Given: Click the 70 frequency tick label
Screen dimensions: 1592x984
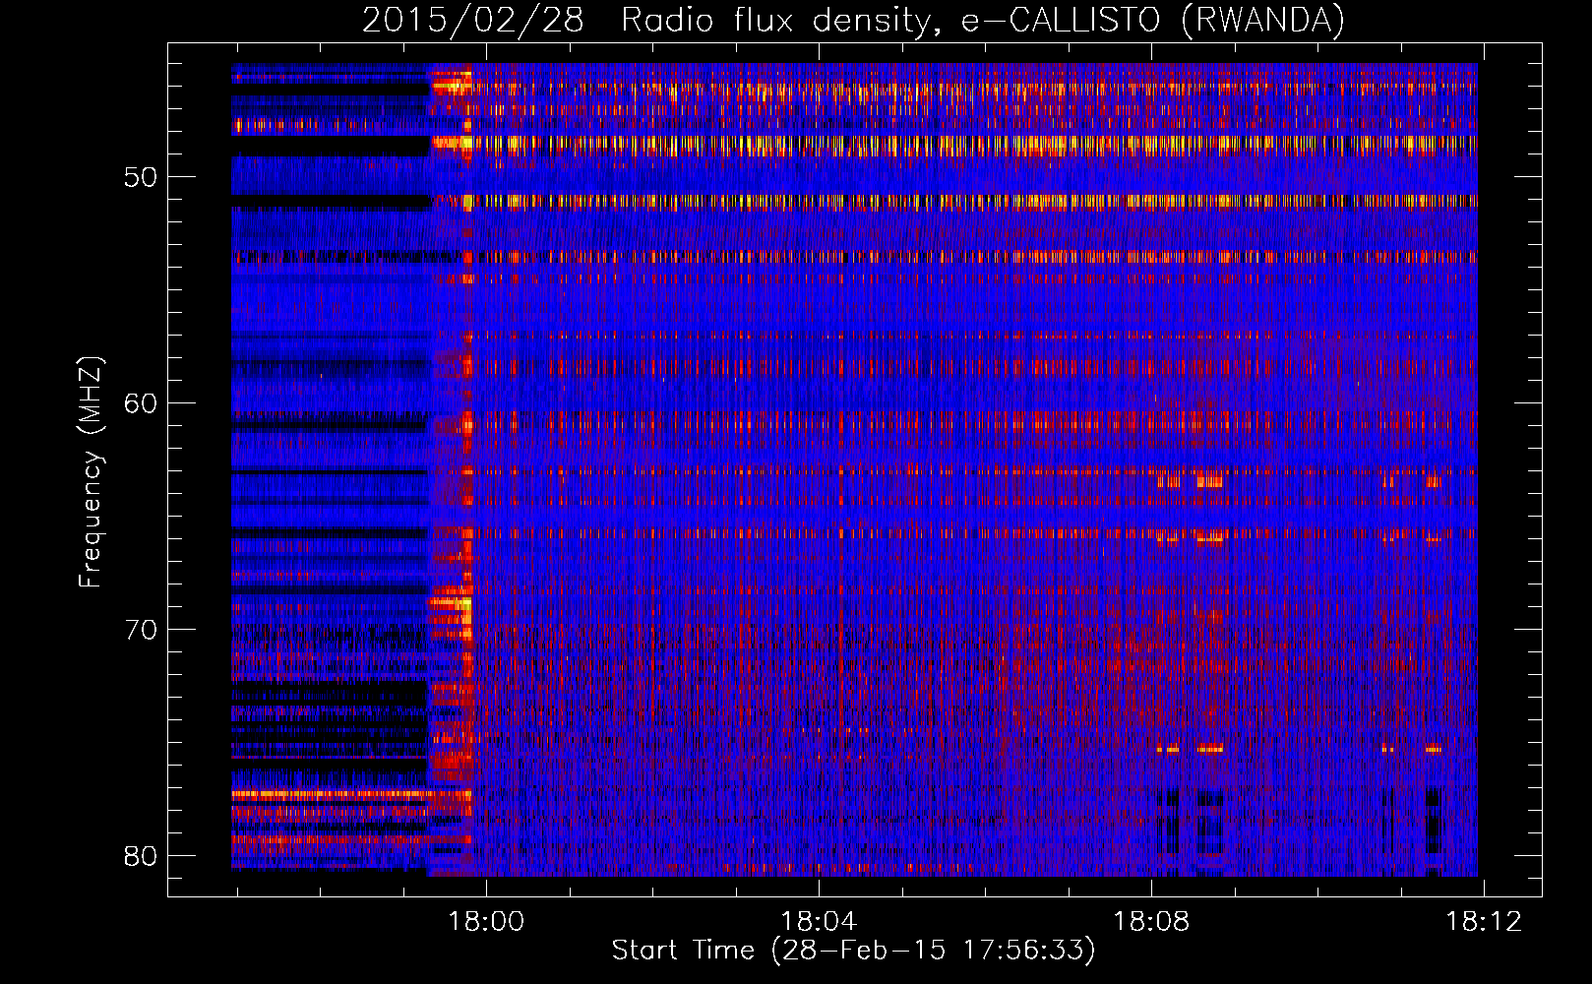Looking at the screenshot, I should [x=142, y=630].
